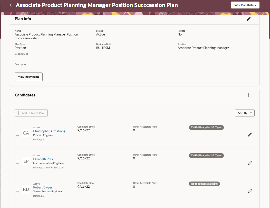Check the box beside Elizabeth Pitts
Screen dimensions: 270x208
17,162
